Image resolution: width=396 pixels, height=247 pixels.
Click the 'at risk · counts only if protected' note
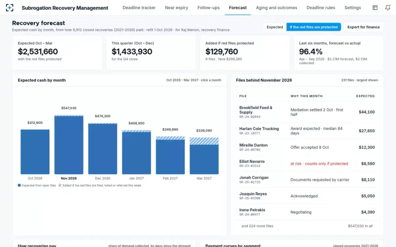pyautogui.click(x=319, y=164)
